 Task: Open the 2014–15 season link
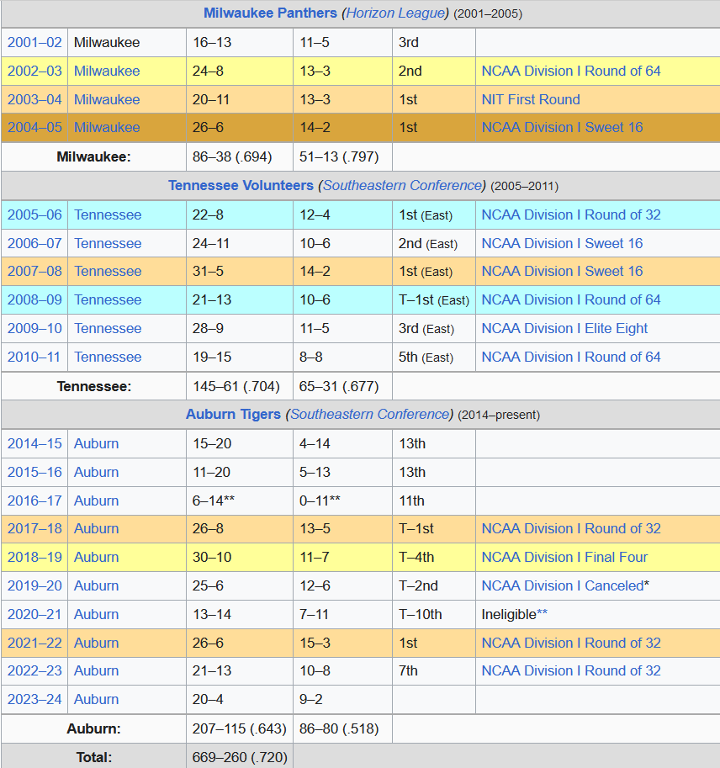tap(34, 444)
